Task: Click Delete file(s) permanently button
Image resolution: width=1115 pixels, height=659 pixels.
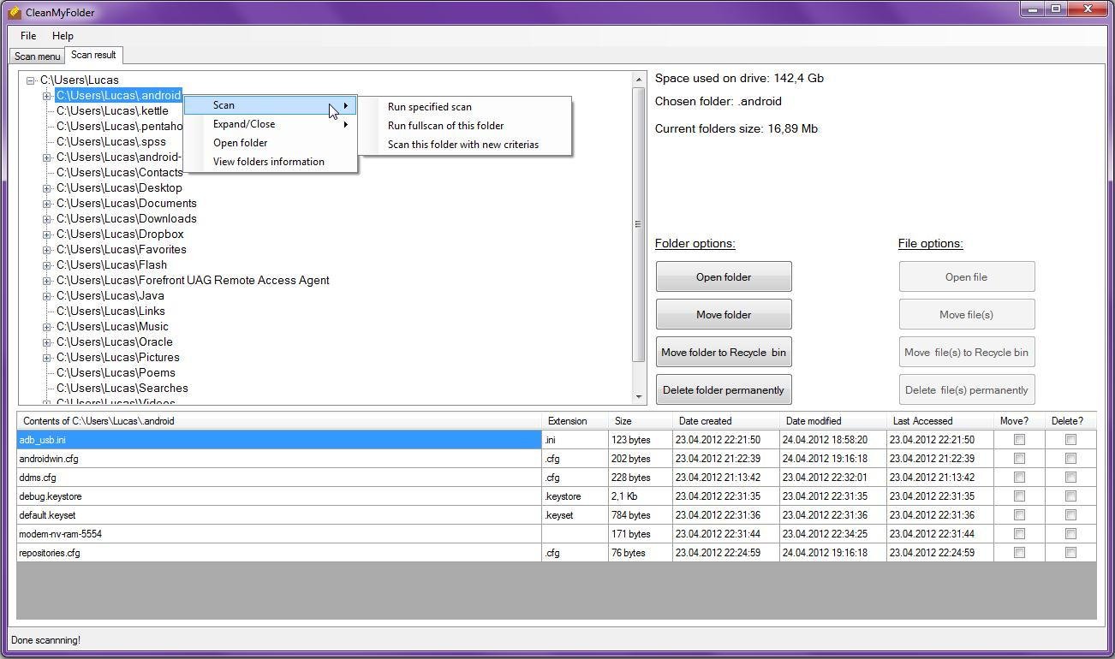Action: click(x=967, y=389)
